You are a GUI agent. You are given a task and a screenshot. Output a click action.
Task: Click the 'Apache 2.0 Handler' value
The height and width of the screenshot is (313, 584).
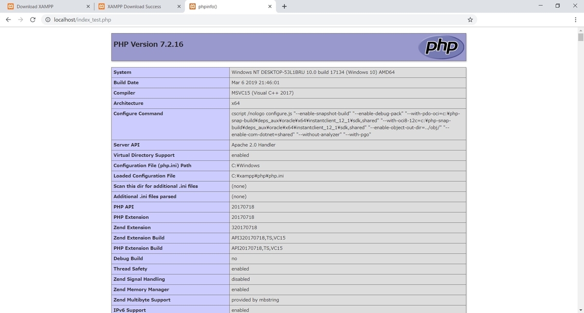point(254,145)
